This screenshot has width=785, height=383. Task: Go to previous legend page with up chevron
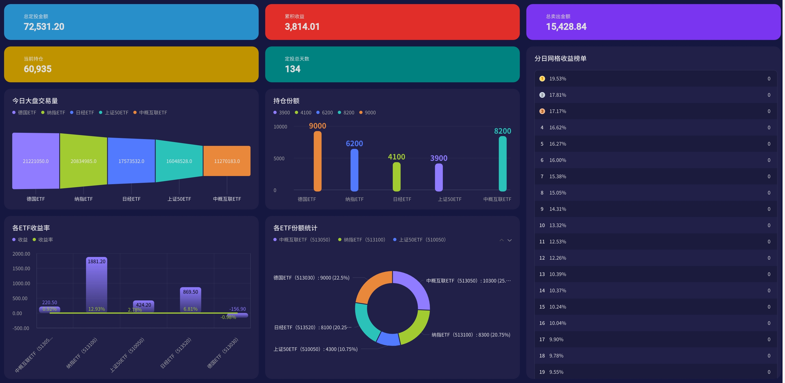(501, 240)
